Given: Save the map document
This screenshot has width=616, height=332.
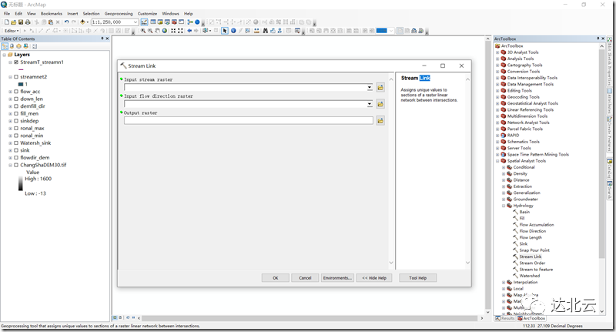Looking at the screenshot, I should pos(21,22).
